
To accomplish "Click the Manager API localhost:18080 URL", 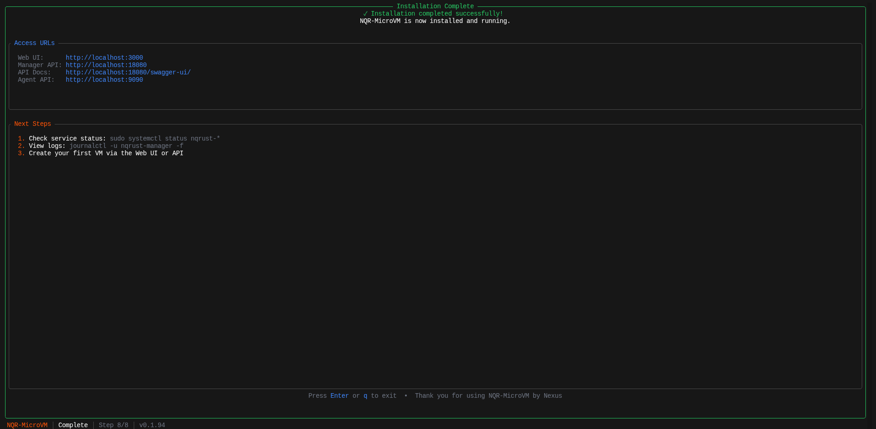I will (106, 65).
